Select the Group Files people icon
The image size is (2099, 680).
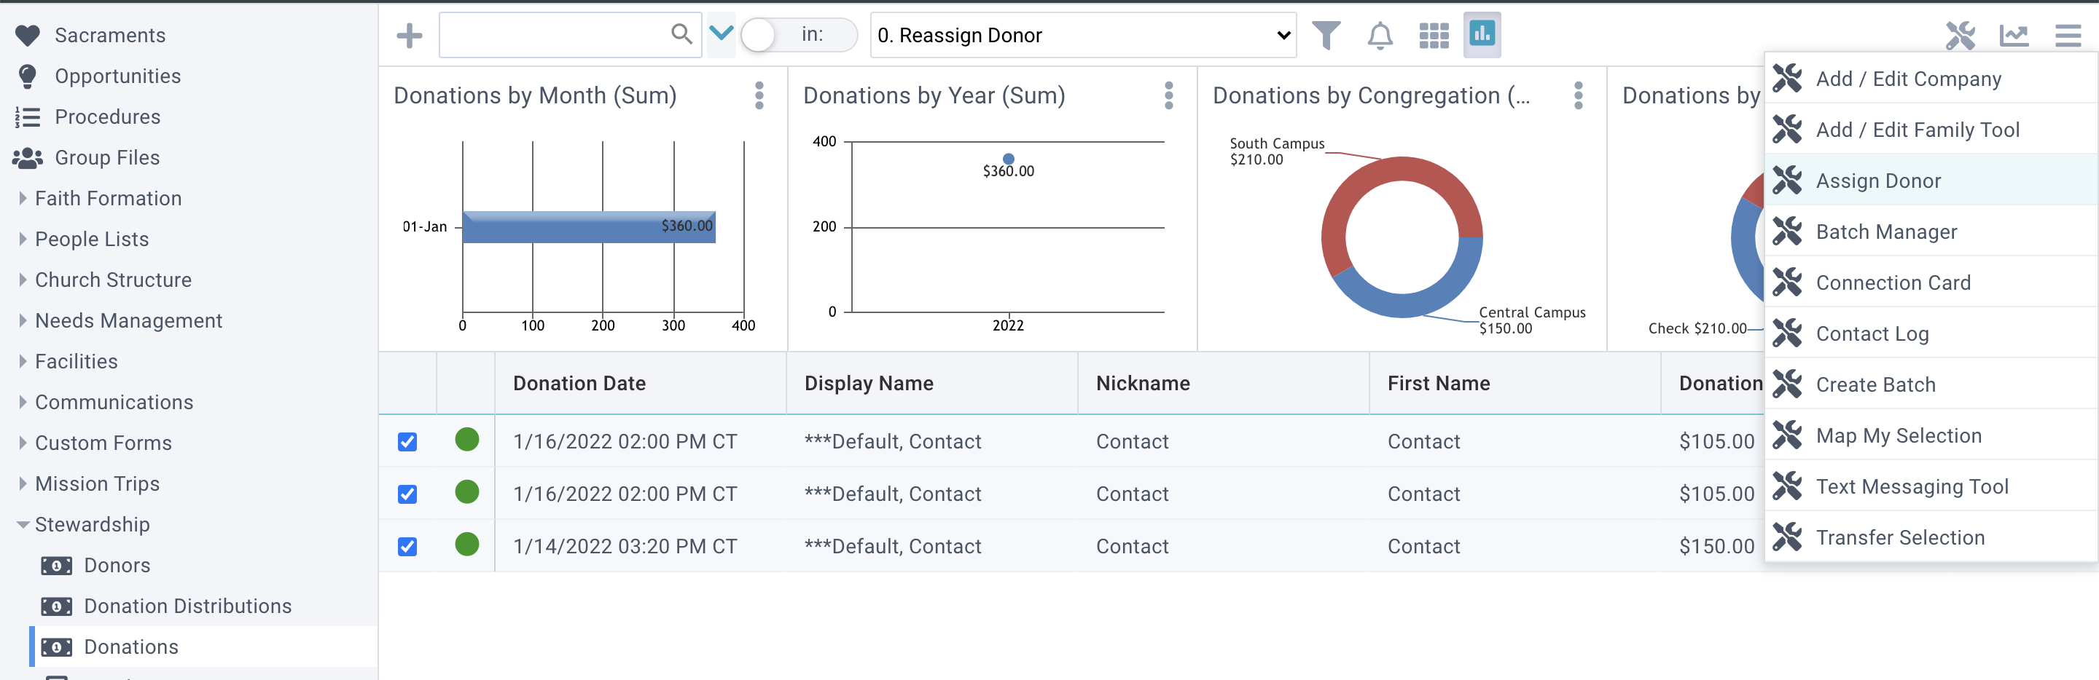pos(28,157)
